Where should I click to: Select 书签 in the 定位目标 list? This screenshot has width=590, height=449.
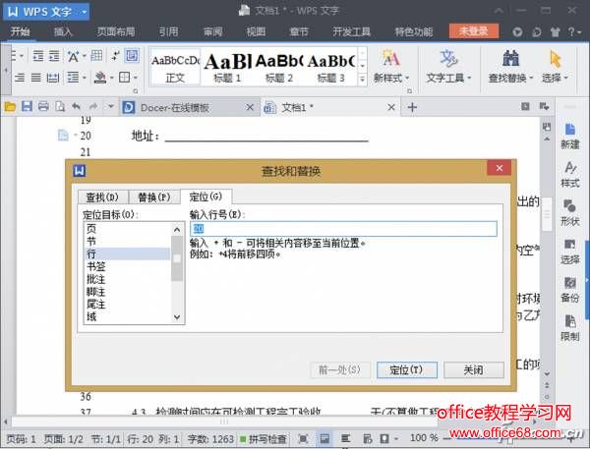127,266
